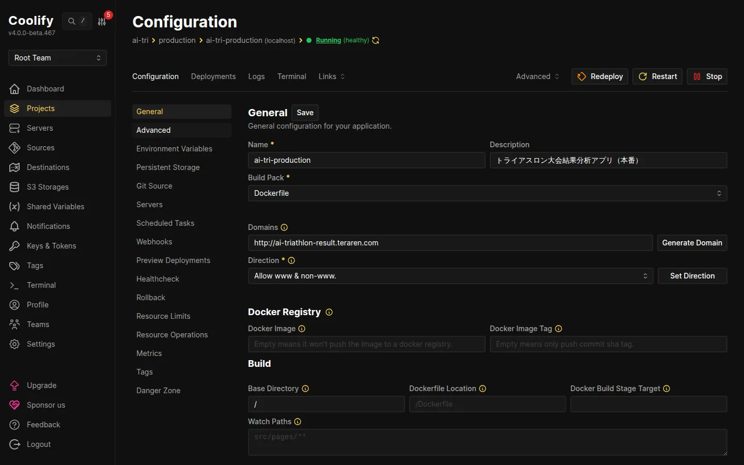The height and width of the screenshot is (465, 744).
Task: Click the Generate Domain button
Action: 692,243
